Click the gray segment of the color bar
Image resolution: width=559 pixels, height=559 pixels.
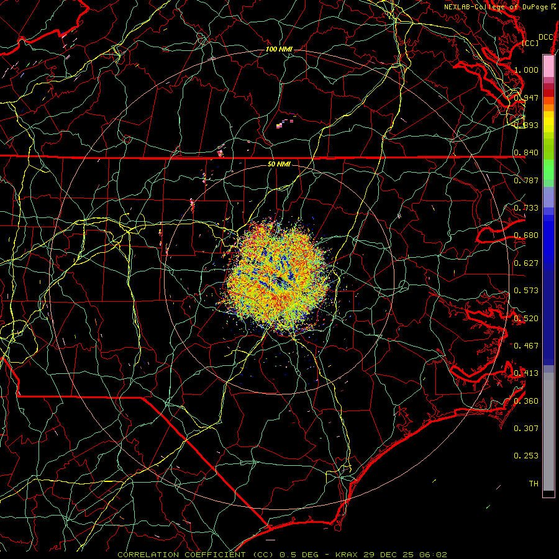coord(548,432)
